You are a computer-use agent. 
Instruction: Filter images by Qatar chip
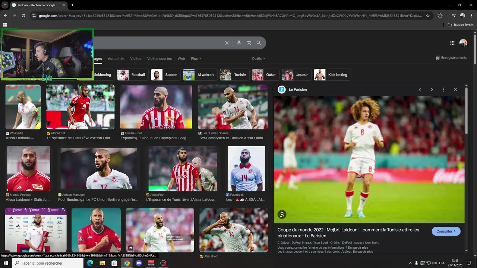[x=265, y=75]
